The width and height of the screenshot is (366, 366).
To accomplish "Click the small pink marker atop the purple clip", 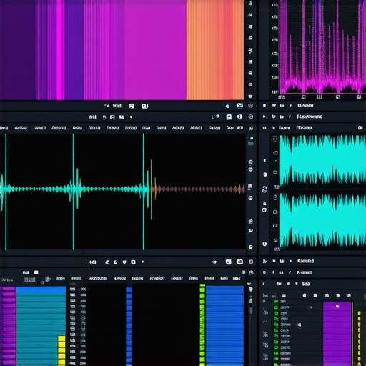I will coord(337,307).
